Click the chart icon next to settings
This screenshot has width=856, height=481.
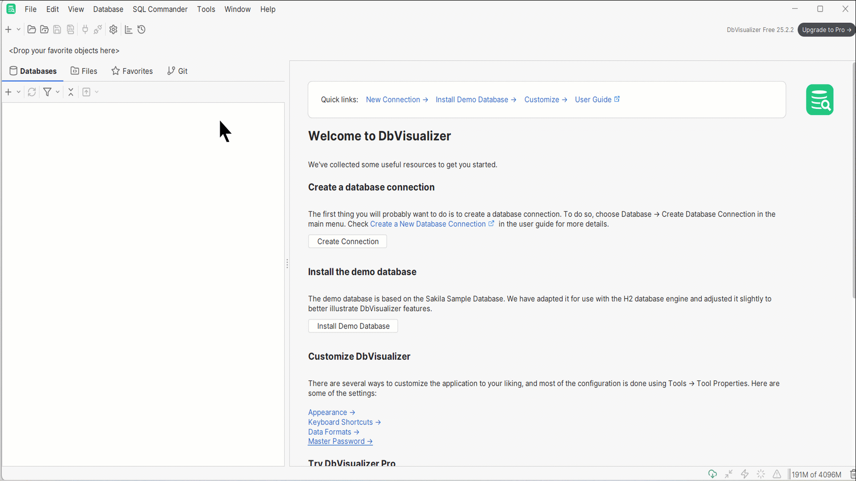pyautogui.click(x=128, y=29)
